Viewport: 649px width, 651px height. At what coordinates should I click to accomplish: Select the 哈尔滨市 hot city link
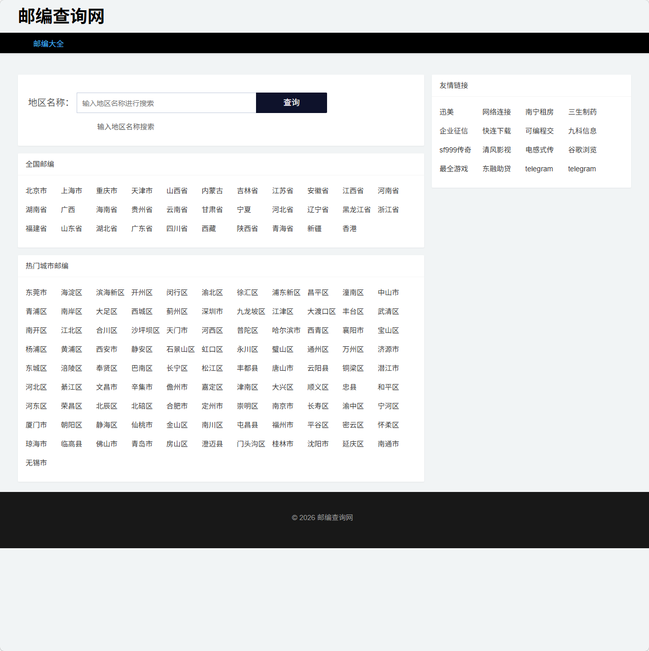click(286, 330)
